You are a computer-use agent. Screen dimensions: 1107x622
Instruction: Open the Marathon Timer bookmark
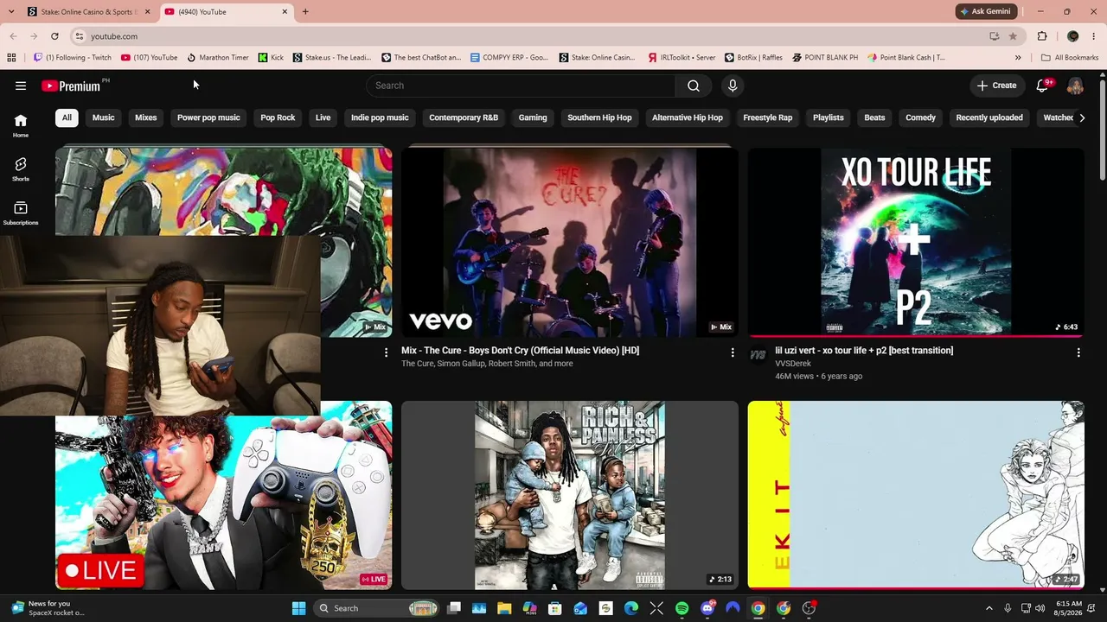click(x=218, y=58)
